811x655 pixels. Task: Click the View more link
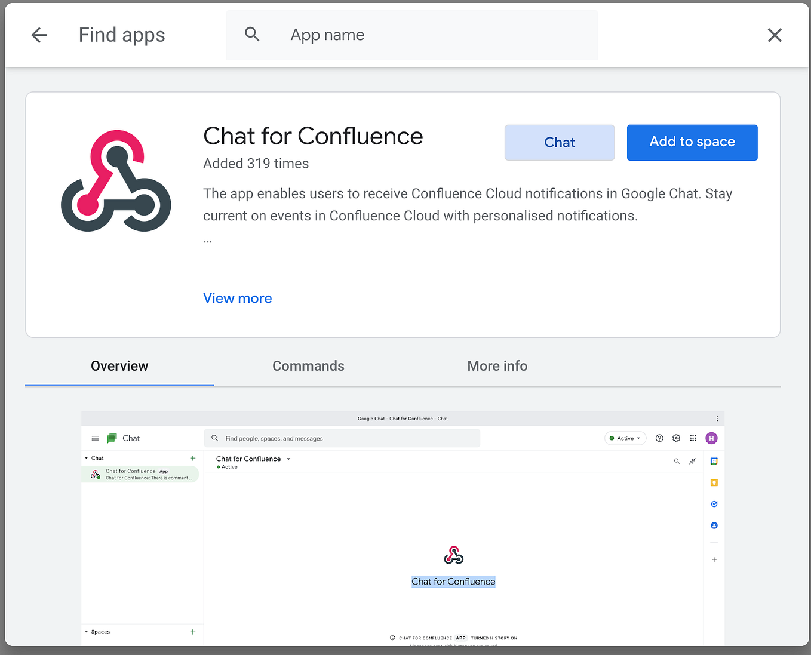[237, 298]
